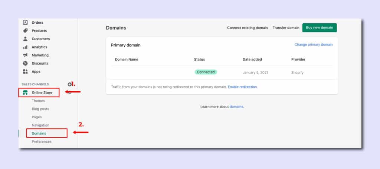Click Connect existing domain

point(248,28)
